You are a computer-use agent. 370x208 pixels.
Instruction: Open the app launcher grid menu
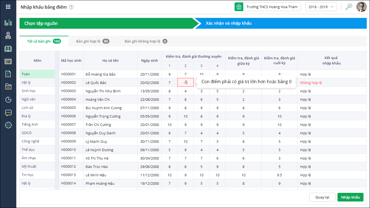(x=8, y=7)
